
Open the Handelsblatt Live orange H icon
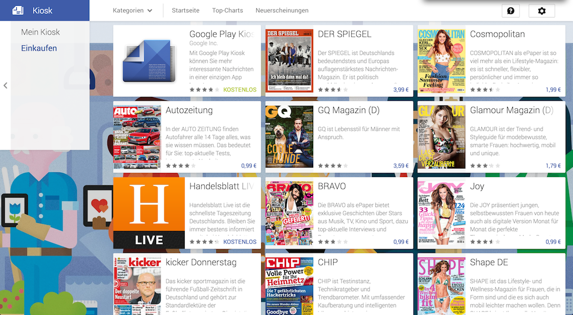[149, 213]
